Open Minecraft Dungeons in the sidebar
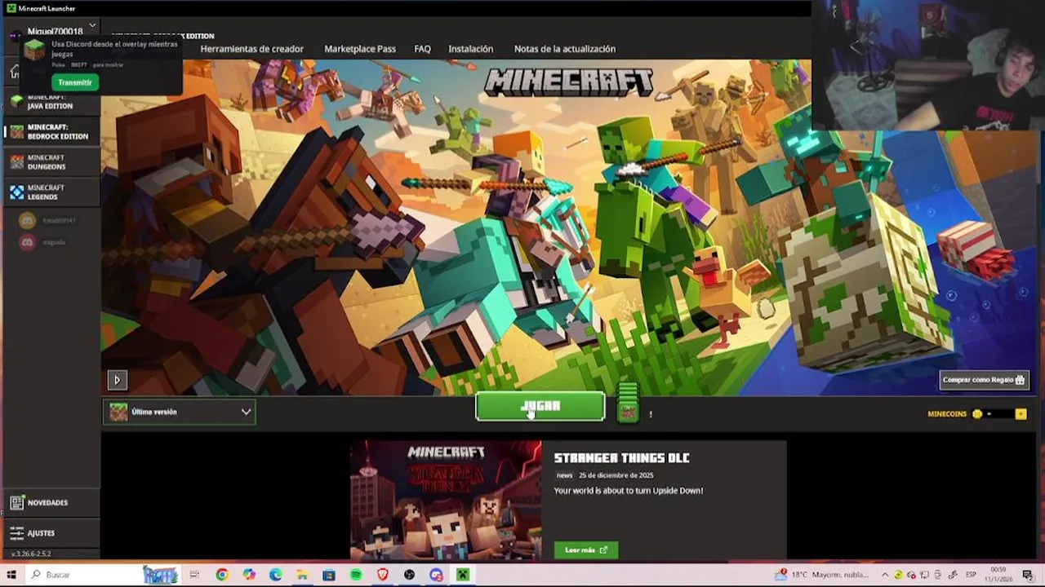Viewport: 1045px width, 587px height. point(51,162)
